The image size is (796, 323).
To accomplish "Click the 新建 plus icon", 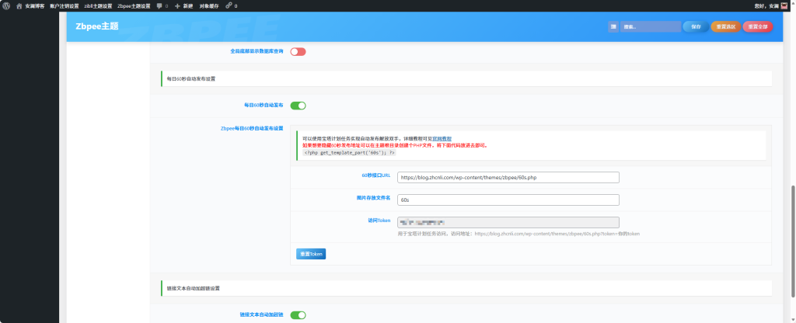I will pyautogui.click(x=177, y=5).
